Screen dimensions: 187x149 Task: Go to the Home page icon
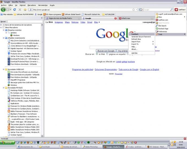25,10
